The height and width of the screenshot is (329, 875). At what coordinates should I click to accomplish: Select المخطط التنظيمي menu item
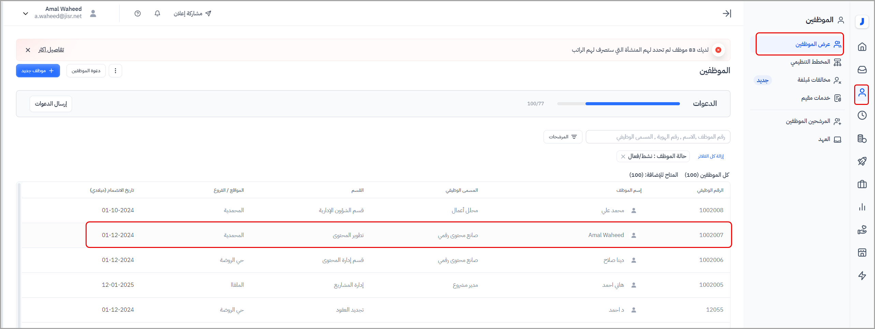click(810, 62)
